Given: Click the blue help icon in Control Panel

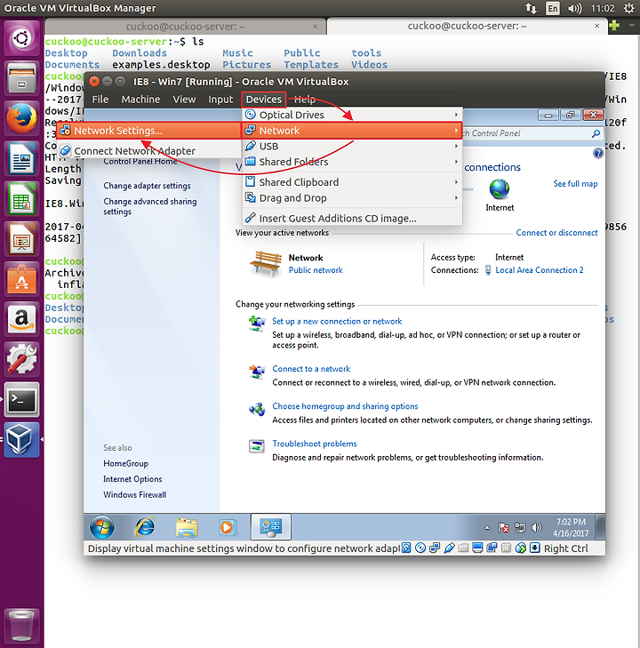Looking at the screenshot, I should [598, 153].
